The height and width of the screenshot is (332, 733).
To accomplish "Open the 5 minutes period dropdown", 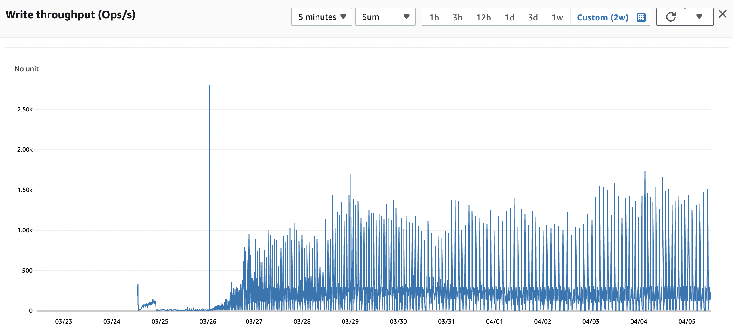I will pos(321,17).
